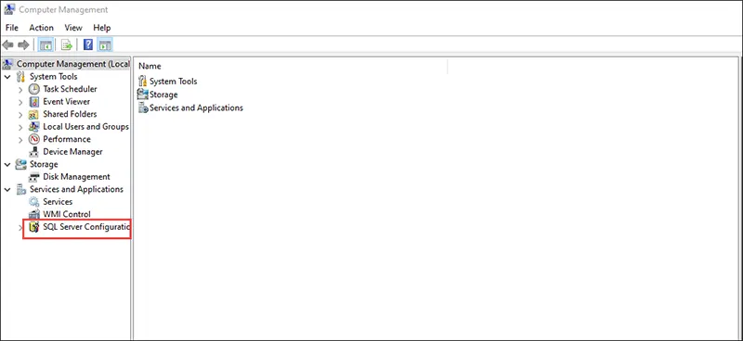
Task: Click the Shared Folders icon in tree
Action: click(x=33, y=114)
